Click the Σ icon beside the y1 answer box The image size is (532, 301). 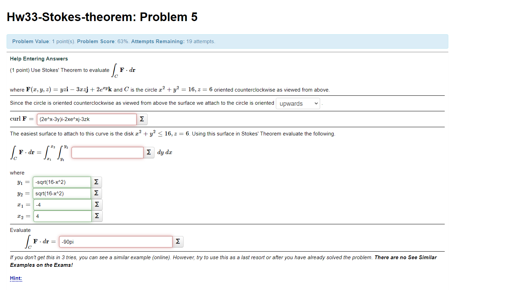(96, 182)
